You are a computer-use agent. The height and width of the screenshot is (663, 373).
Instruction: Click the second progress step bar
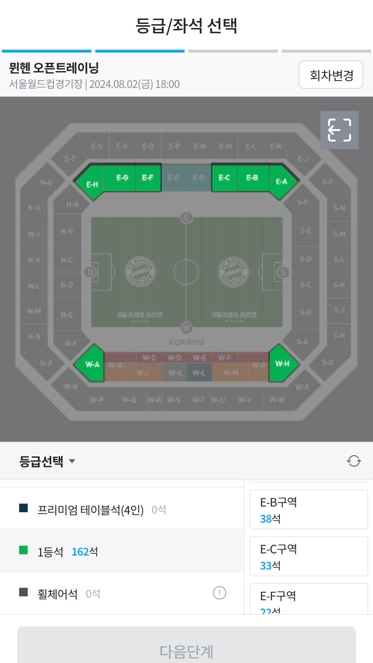click(140, 50)
